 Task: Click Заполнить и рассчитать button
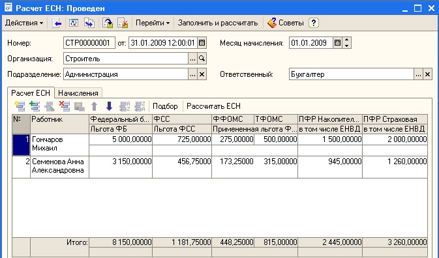(x=218, y=23)
